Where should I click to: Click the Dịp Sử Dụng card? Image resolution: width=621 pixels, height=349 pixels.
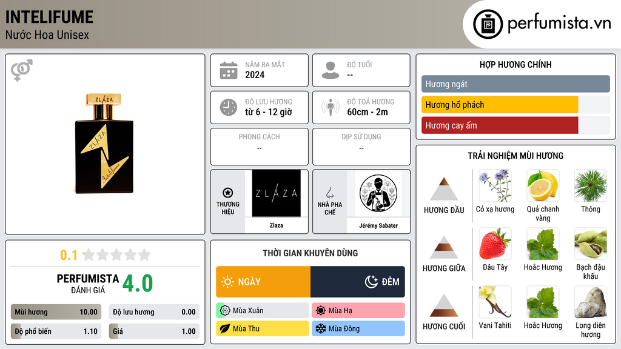coord(361,147)
